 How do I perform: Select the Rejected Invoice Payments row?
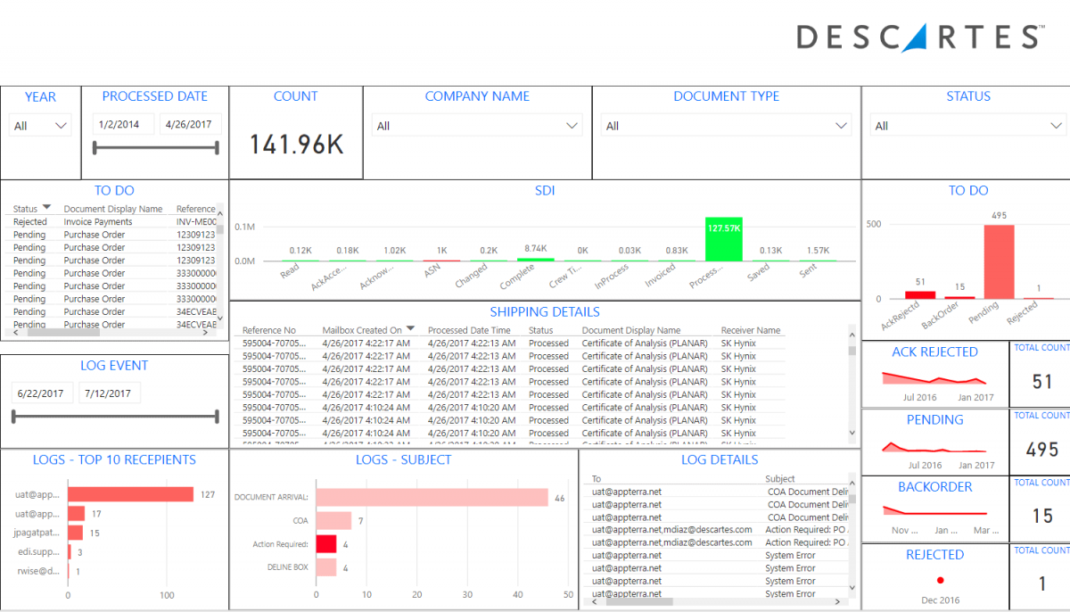98,221
